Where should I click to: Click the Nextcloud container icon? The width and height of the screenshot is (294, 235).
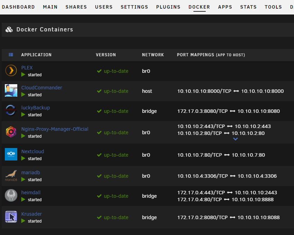11,154
